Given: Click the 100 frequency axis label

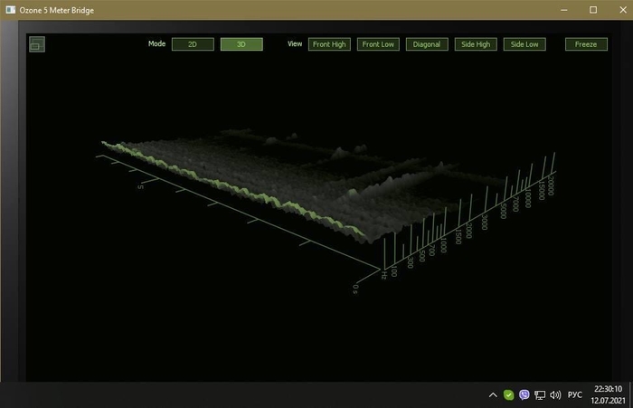Looking at the screenshot, I should pos(394,271).
